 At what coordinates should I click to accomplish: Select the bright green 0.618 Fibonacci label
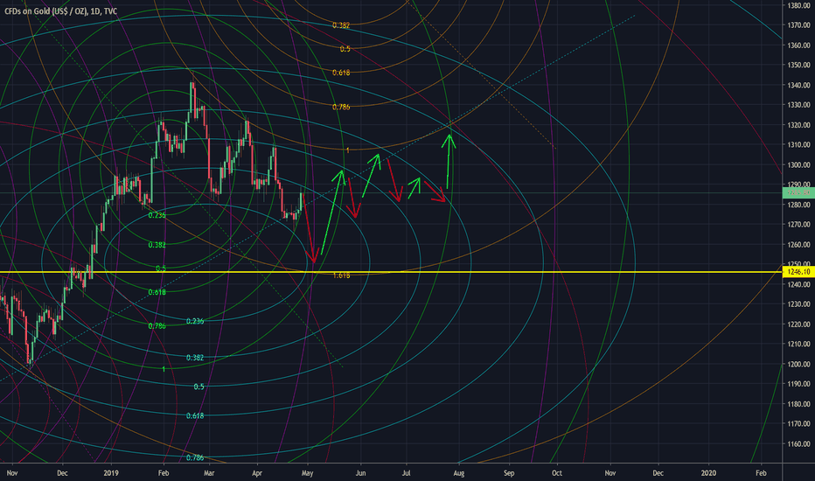coord(157,292)
